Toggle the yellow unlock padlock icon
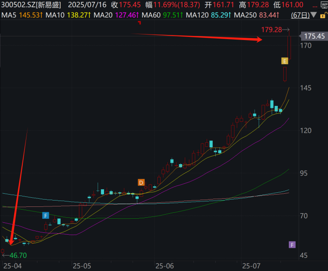The image size is (328, 271). (323, 15)
